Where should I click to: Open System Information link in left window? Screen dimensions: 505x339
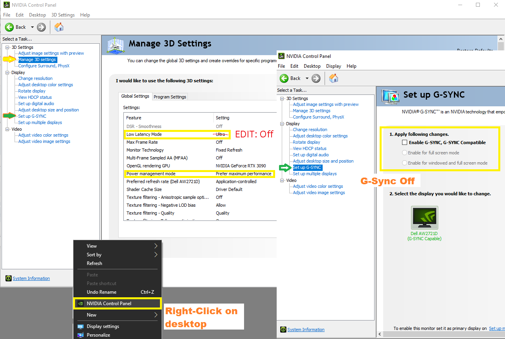point(31,278)
